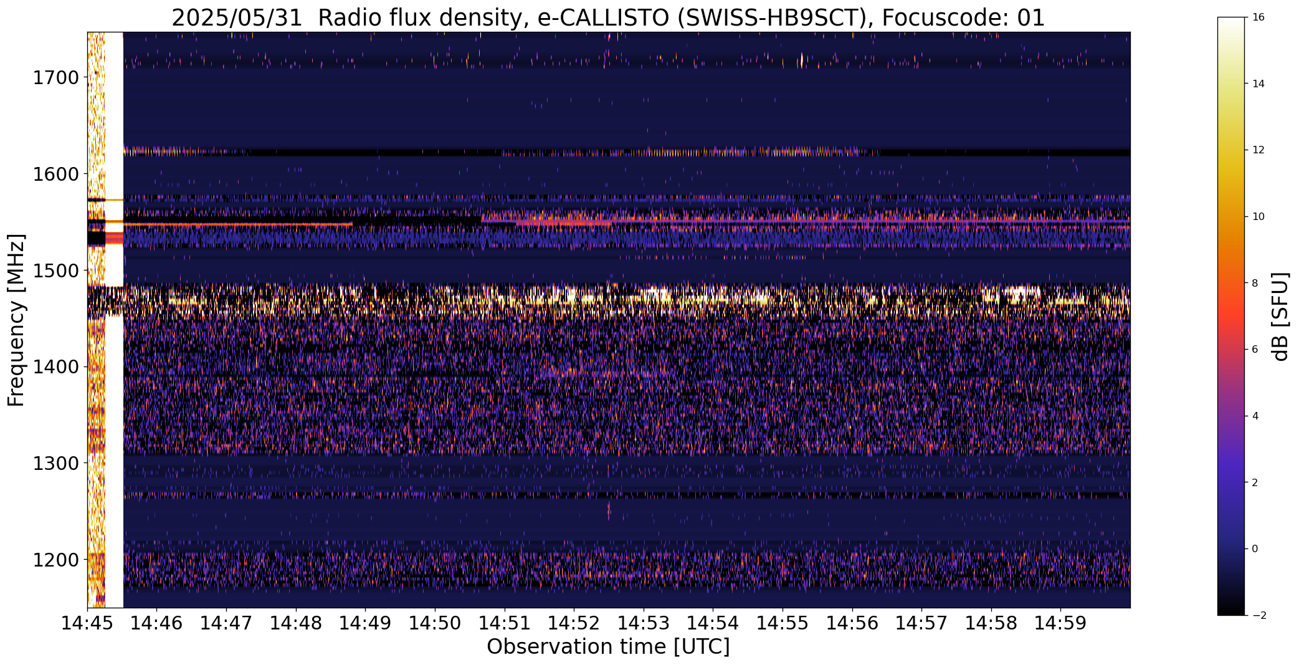Click the 1300 frequency tick label

(55, 463)
